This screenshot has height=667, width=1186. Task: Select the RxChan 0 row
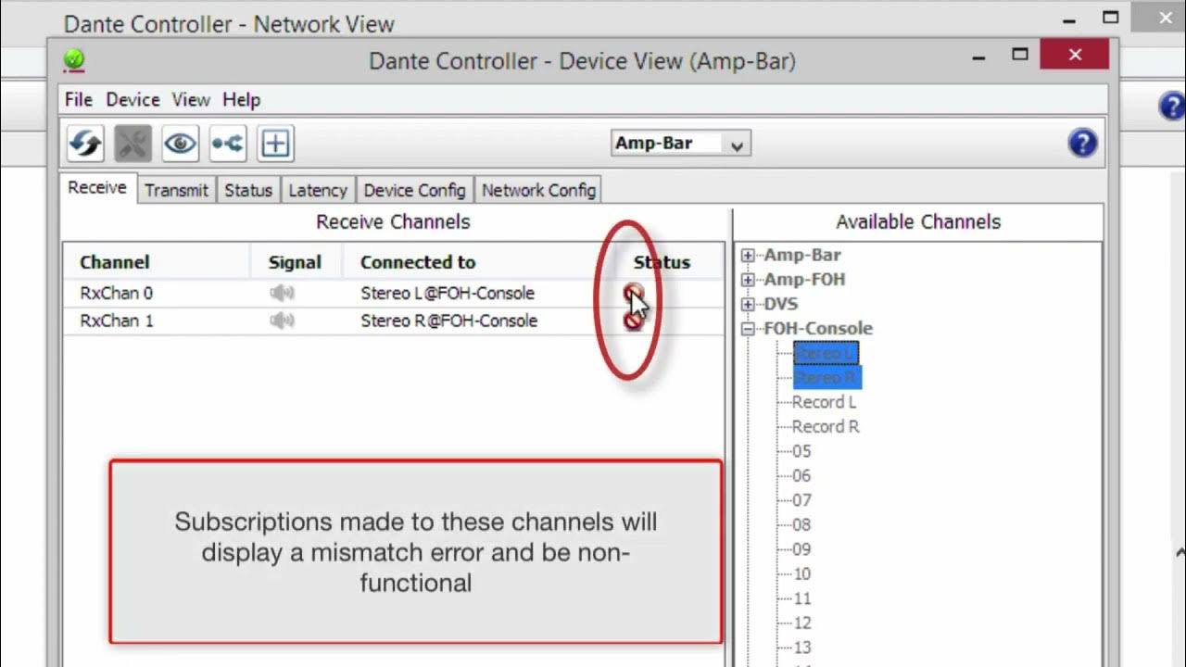point(393,293)
